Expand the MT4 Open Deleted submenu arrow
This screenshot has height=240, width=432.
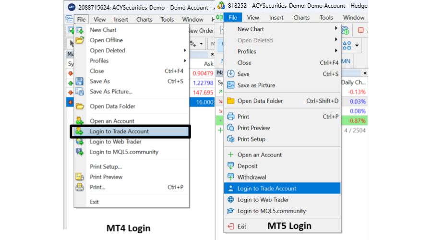(185, 50)
